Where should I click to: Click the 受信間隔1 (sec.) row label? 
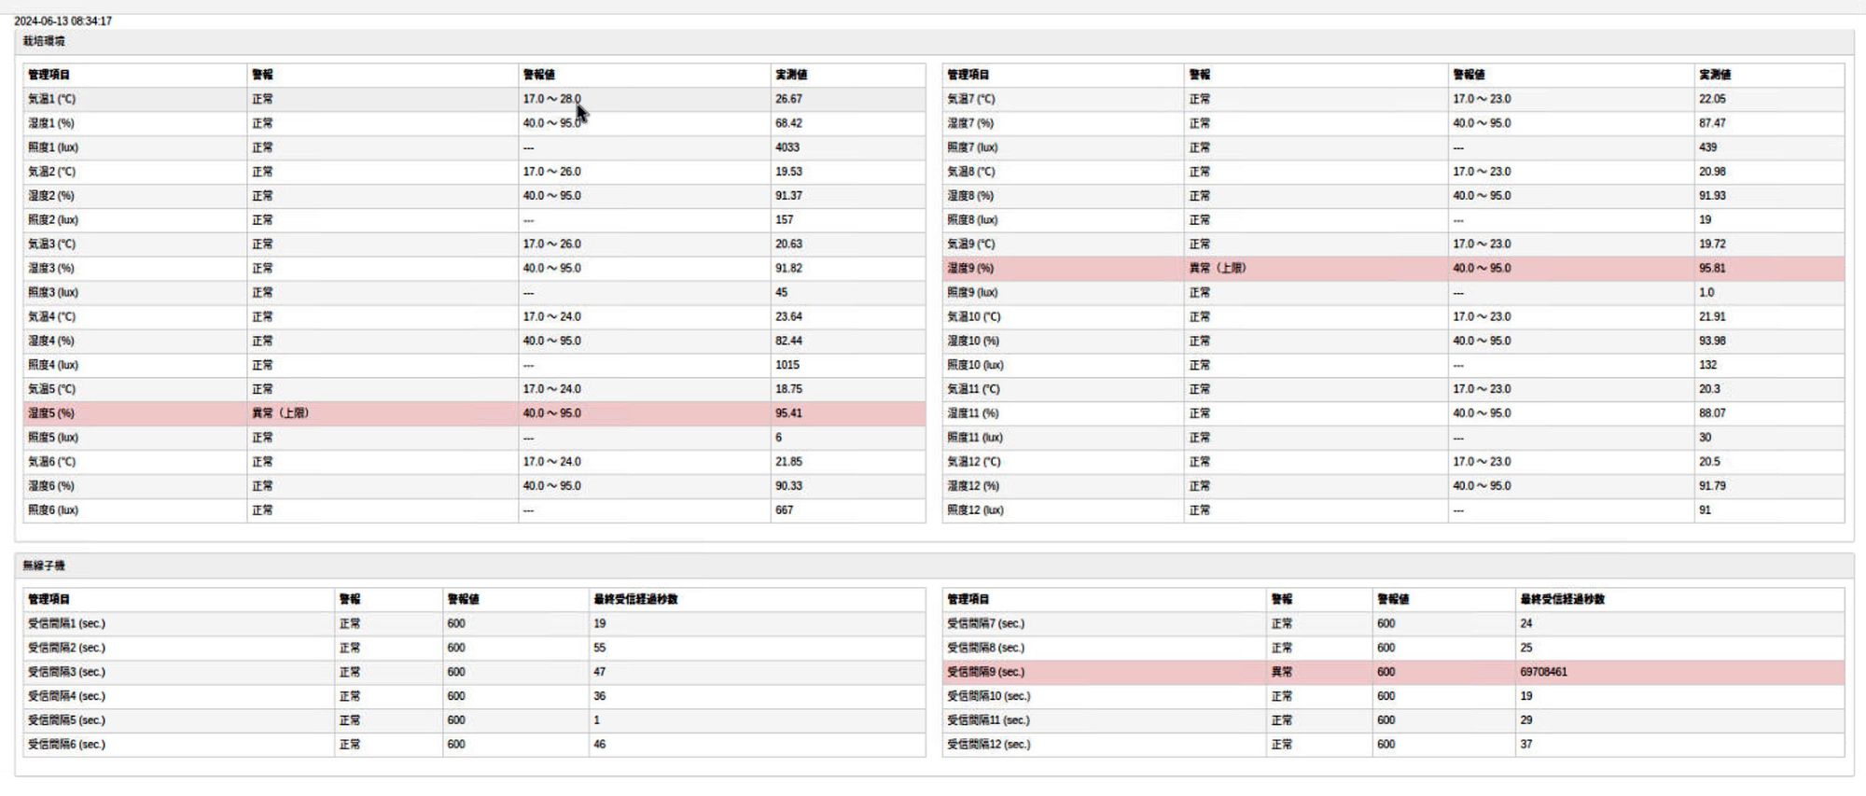click(67, 623)
